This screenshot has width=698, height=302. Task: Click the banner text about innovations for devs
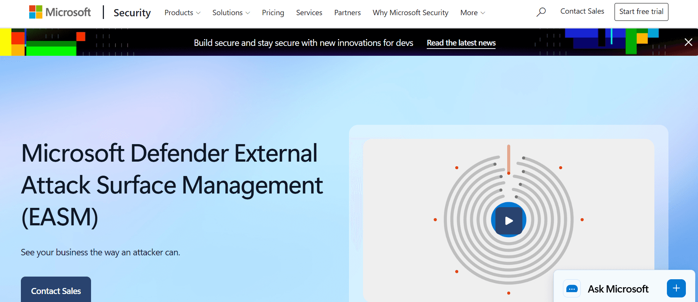[303, 43]
